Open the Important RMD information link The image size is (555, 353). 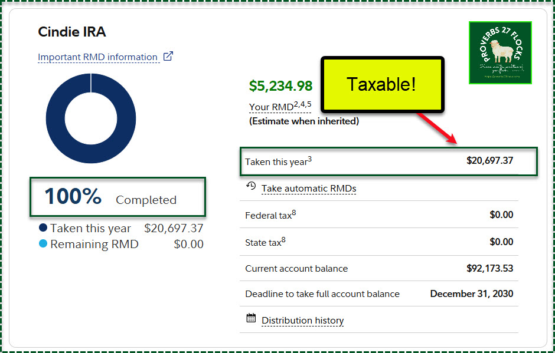click(x=97, y=57)
